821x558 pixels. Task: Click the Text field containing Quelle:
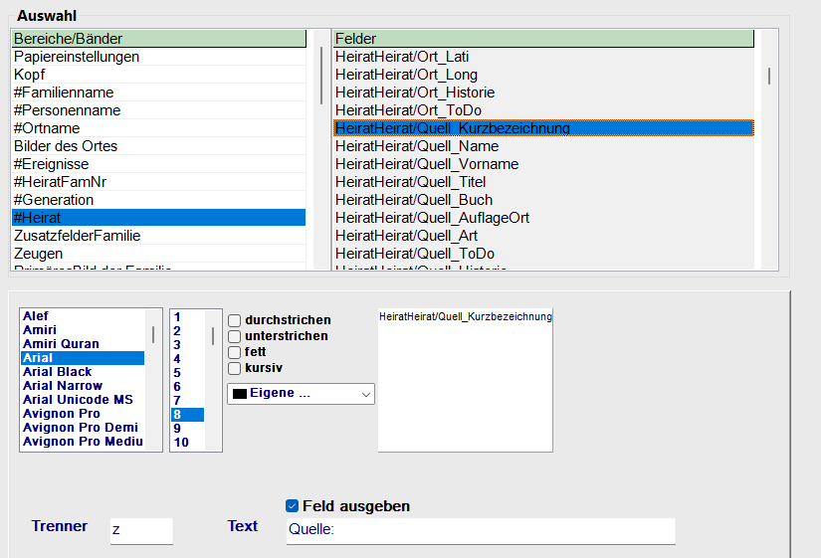coord(480,530)
